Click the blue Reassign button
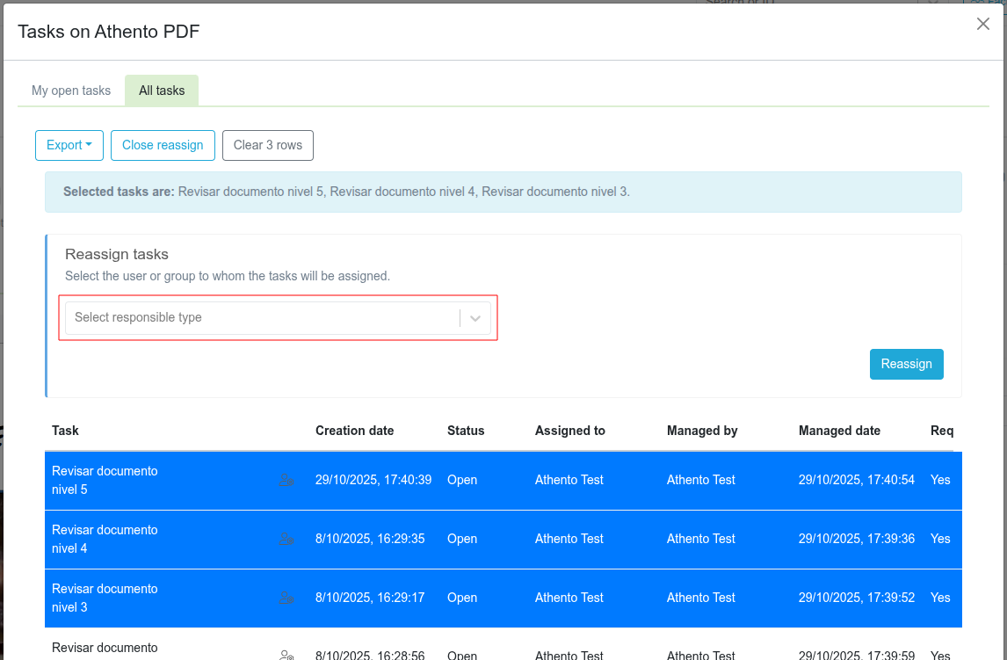The image size is (1007, 660). pos(906,365)
